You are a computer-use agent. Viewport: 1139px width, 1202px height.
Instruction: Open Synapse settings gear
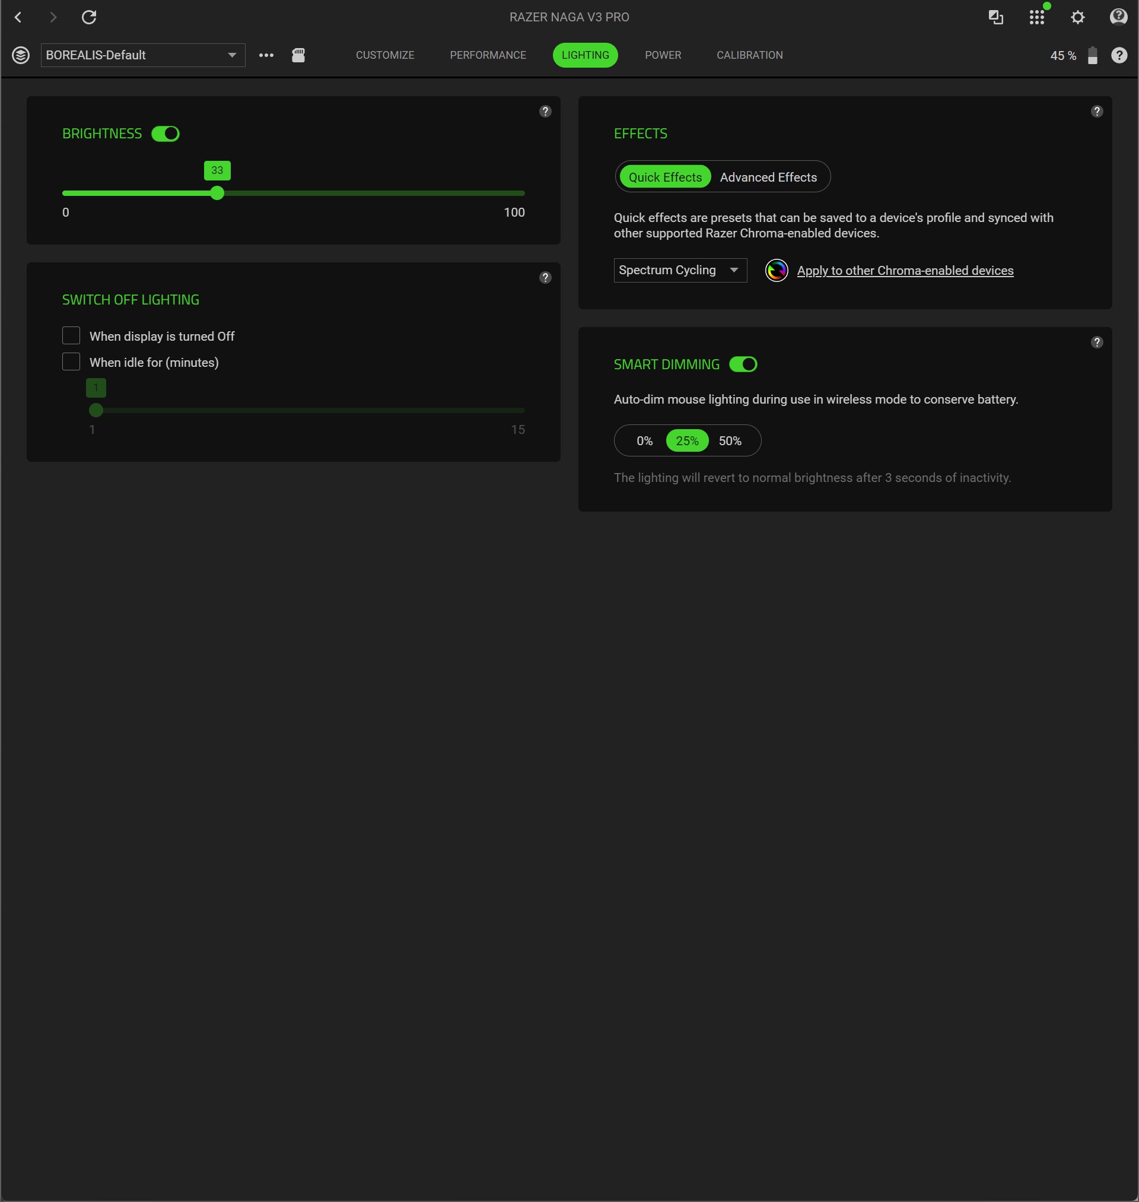click(1078, 17)
